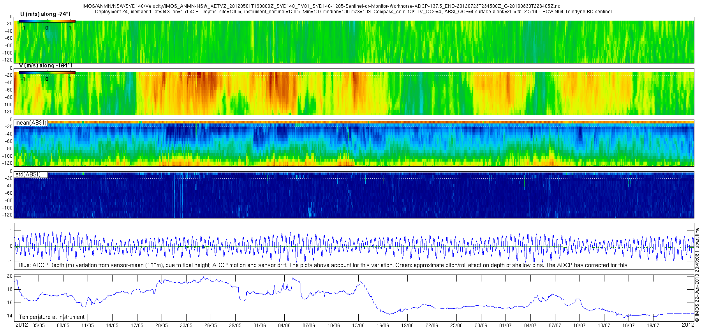Select the 'V (m/s) along -164°T' label

(46, 65)
